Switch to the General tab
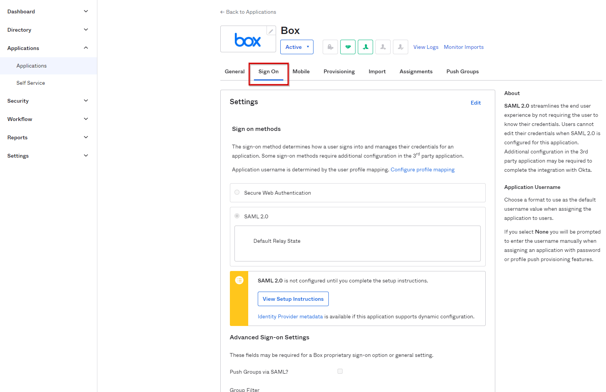 tap(234, 71)
